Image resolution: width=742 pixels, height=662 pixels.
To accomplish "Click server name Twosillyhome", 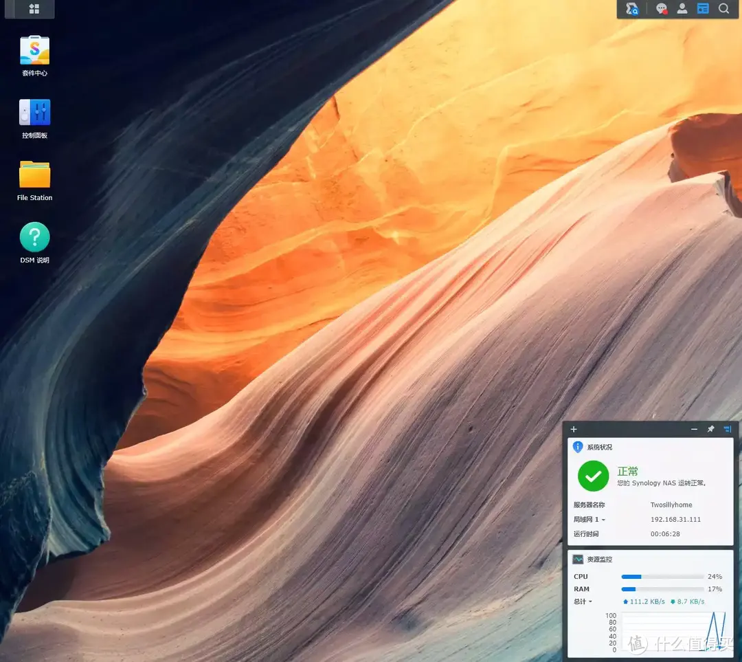I will (x=671, y=505).
